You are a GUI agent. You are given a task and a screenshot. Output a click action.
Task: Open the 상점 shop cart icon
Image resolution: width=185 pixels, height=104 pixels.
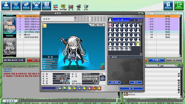16,6
